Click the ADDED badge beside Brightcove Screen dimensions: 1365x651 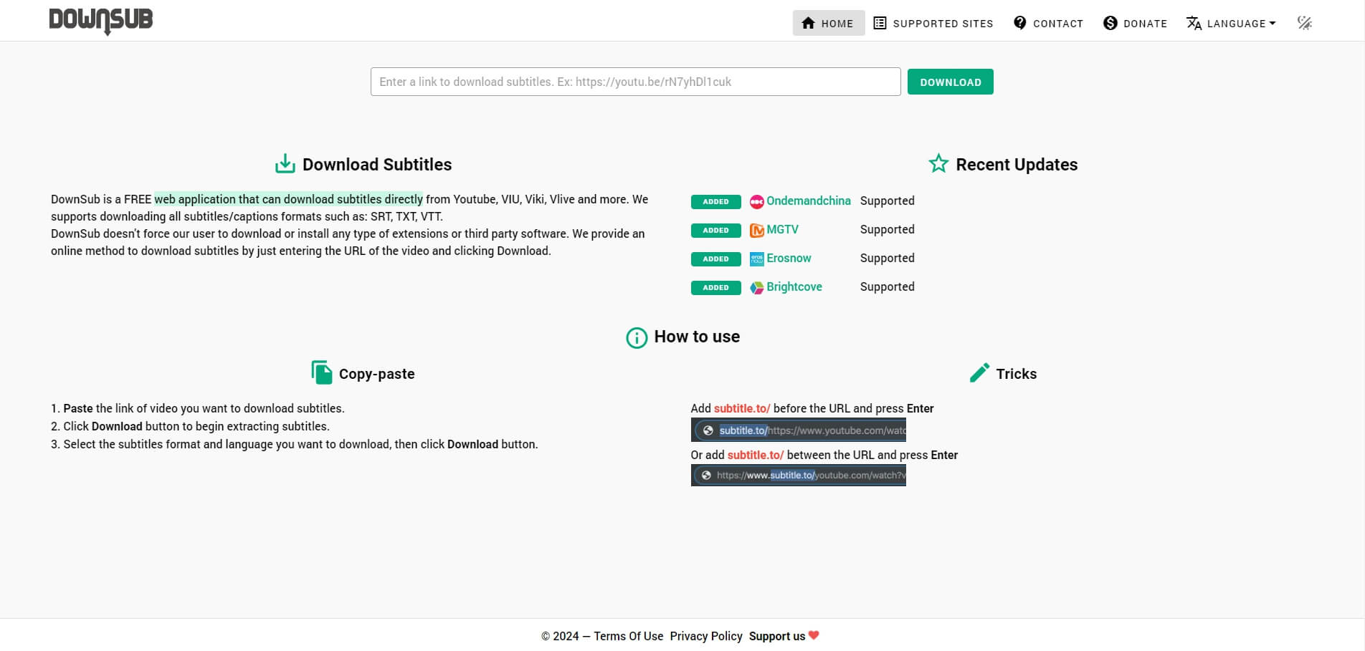coord(715,287)
